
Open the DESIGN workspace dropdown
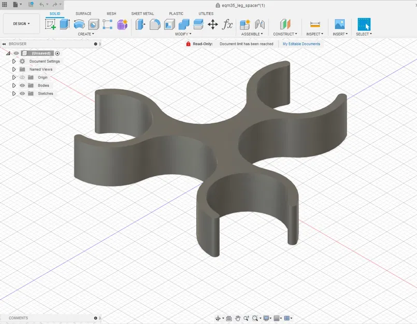click(21, 24)
